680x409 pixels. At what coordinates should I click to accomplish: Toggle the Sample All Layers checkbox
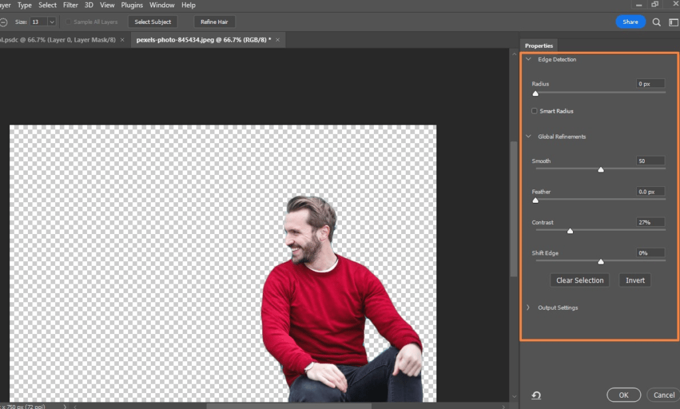(68, 22)
